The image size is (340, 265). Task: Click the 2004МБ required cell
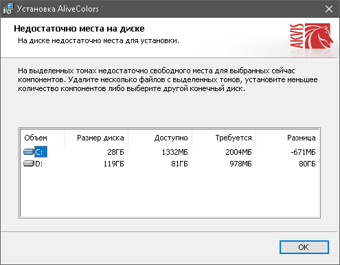point(238,152)
